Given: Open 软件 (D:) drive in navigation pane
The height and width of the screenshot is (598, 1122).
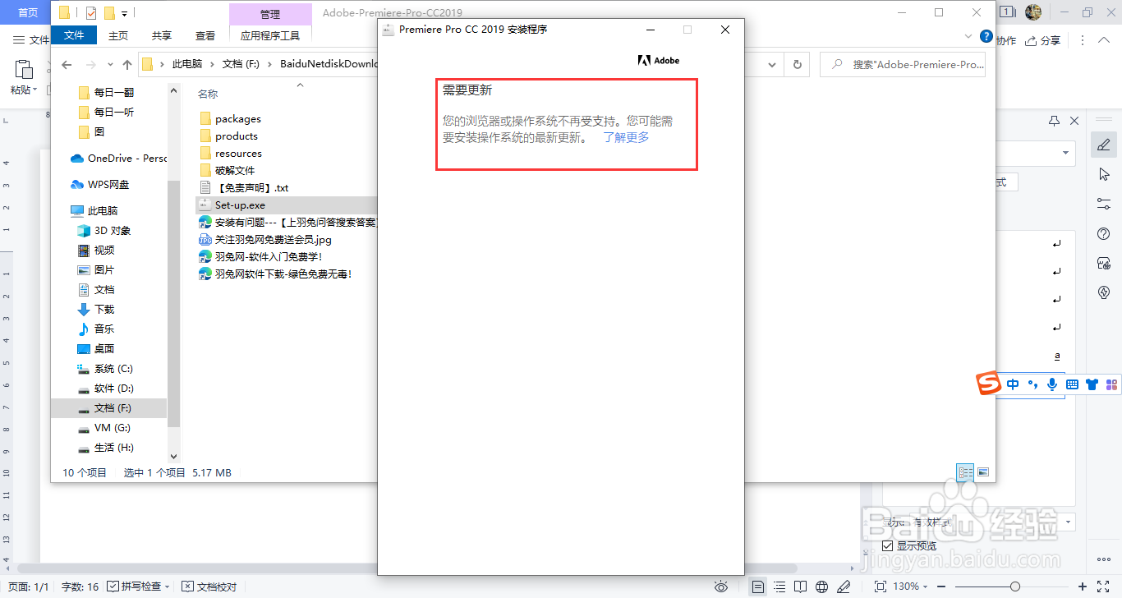Looking at the screenshot, I should tap(105, 389).
